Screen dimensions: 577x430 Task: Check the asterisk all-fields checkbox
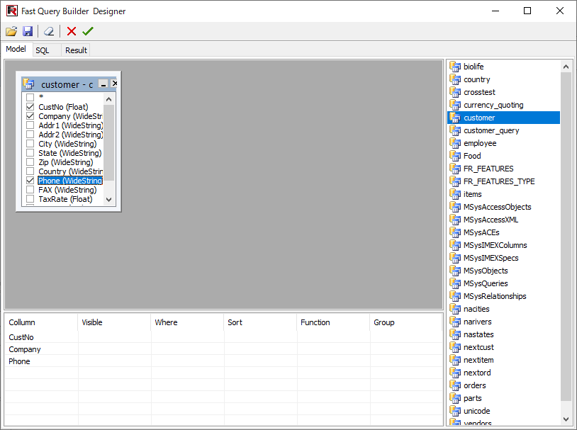[x=30, y=97]
